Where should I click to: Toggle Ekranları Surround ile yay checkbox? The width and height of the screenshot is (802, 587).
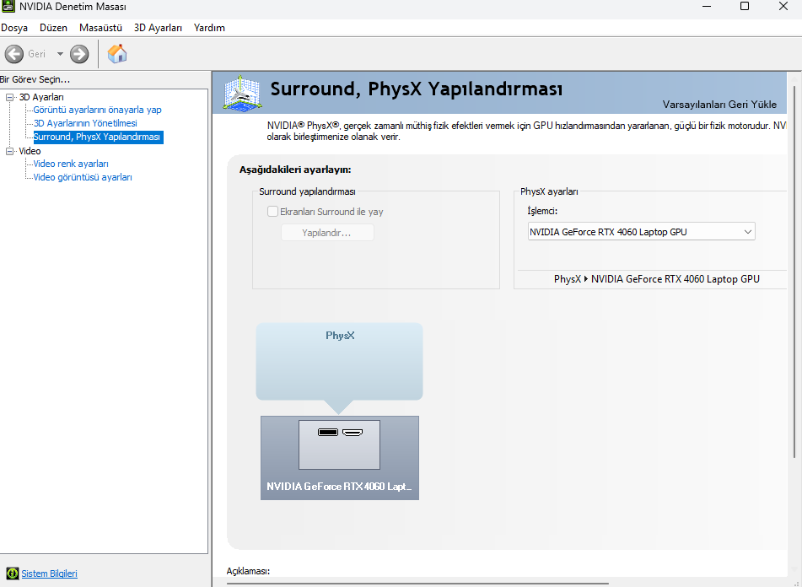point(272,212)
